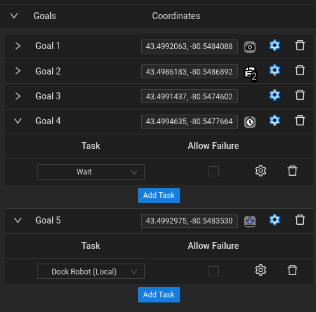Screen dimensions: 316x312
Task: Collapse Goal 4 row
Action: click(18, 121)
